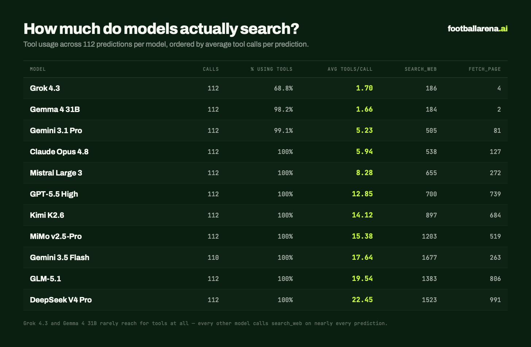The width and height of the screenshot is (531, 347).
Task: Click search_web count 1383
Action: (x=430, y=279)
